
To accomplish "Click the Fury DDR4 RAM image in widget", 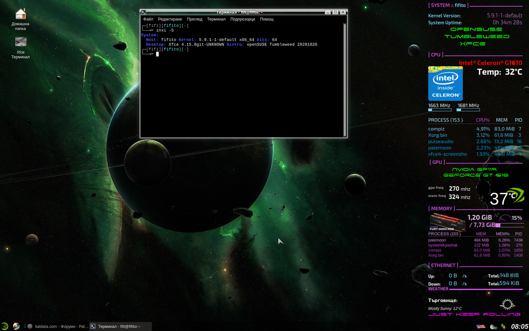I will tap(447, 222).
